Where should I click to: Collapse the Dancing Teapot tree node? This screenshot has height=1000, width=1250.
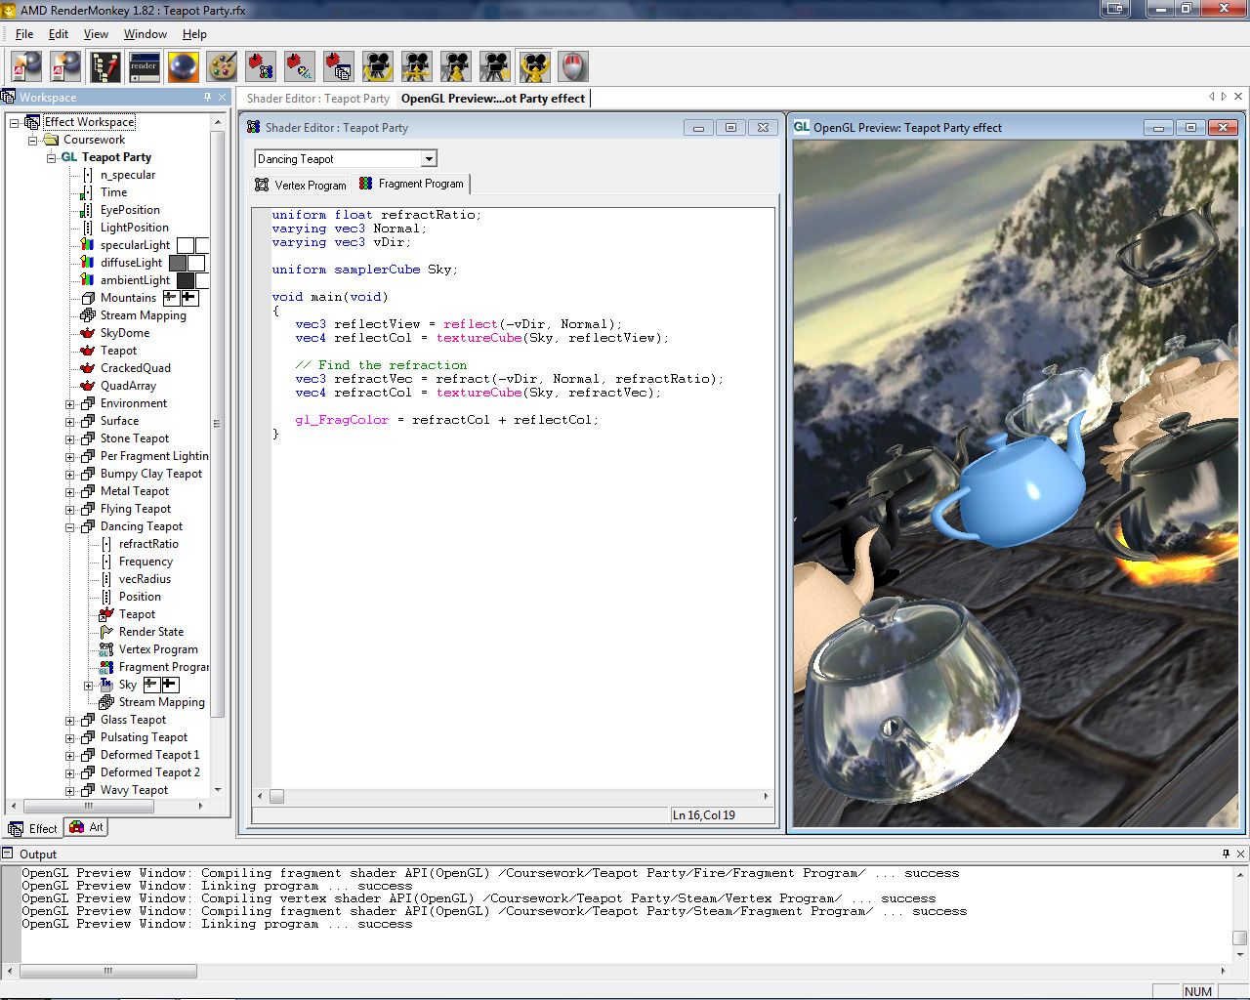point(70,527)
